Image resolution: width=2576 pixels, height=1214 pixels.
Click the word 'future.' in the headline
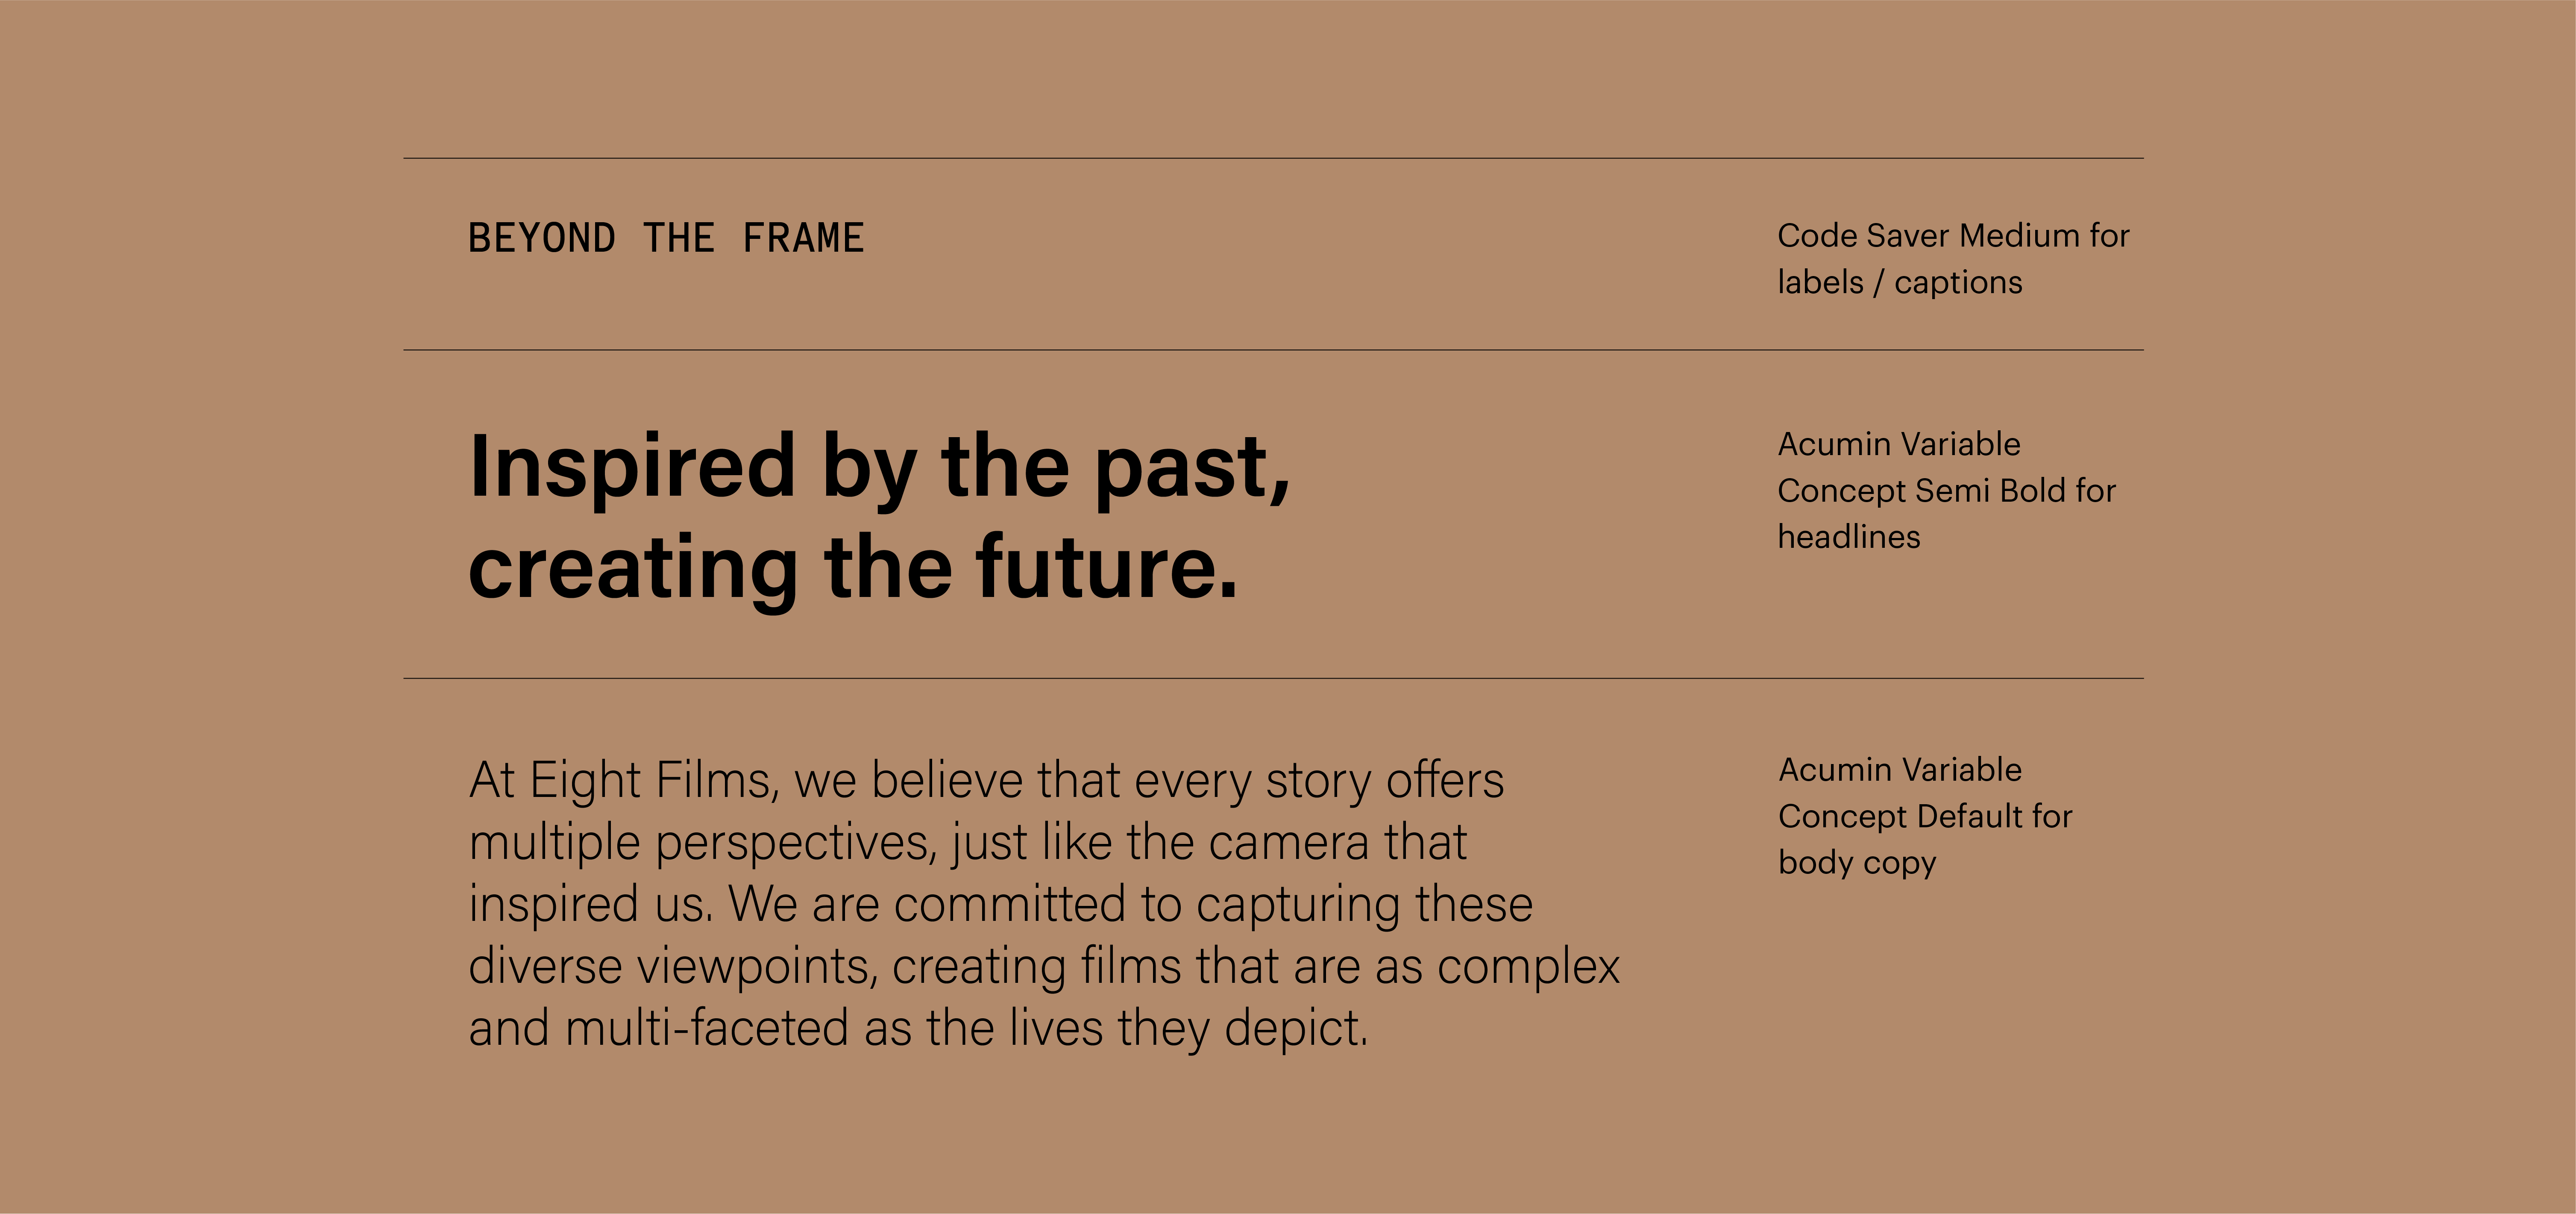(1107, 567)
